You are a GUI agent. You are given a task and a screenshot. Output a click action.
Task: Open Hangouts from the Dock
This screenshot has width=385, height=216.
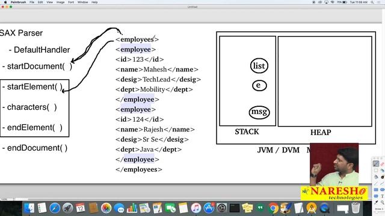[x=260, y=208]
